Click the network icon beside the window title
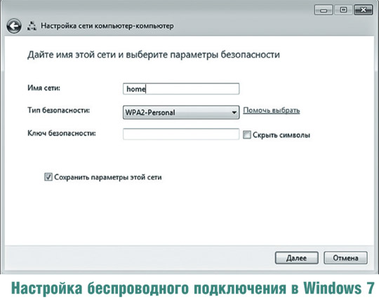The image size is (379, 300). [x=32, y=26]
